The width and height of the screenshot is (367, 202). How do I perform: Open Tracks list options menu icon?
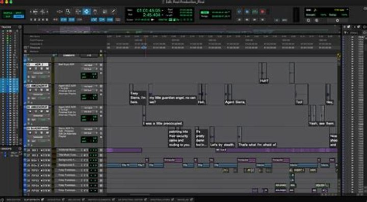click(x=20, y=27)
